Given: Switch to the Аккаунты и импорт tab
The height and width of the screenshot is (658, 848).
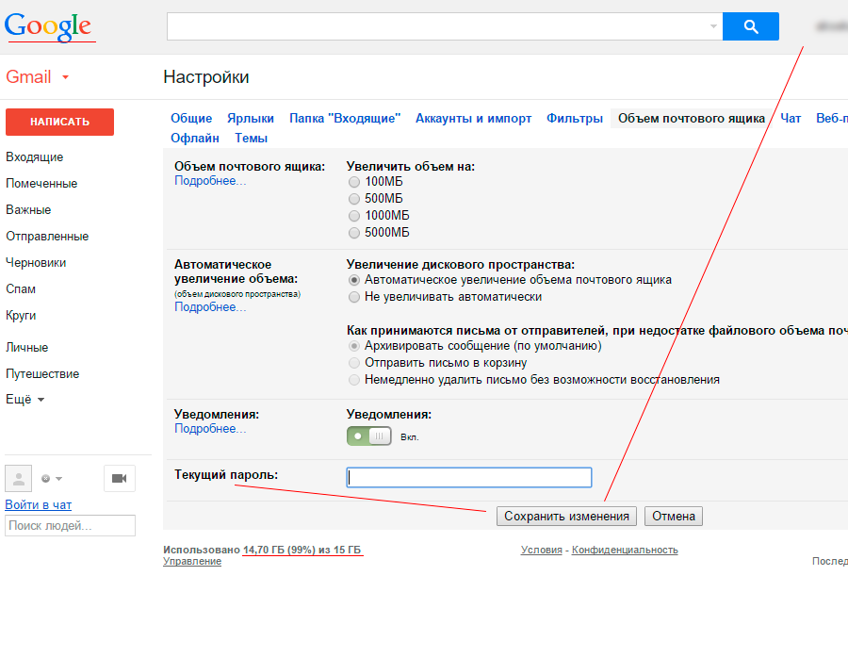Looking at the screenshot, I should 473,119.
